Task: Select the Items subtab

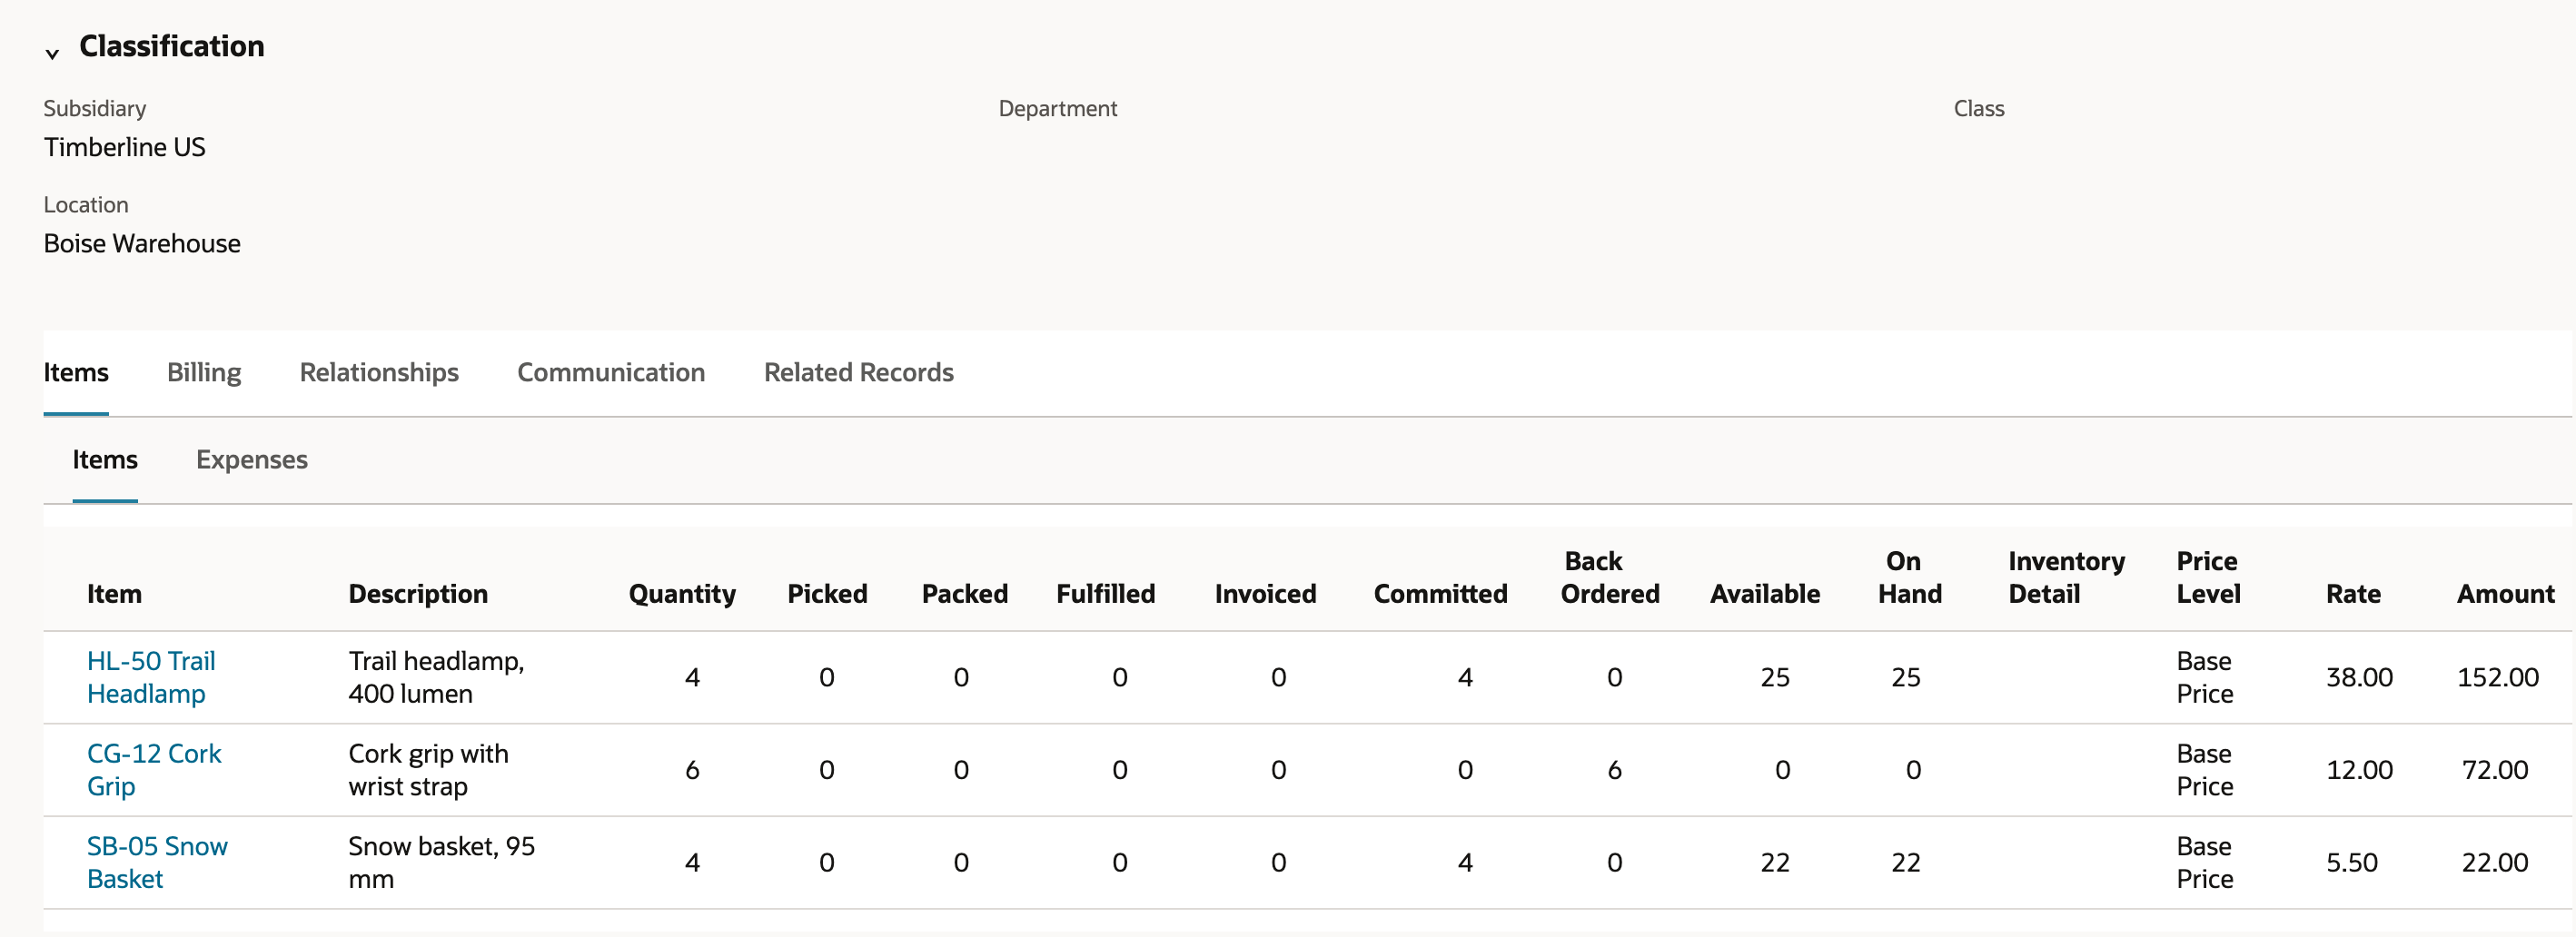Action: 105,459
